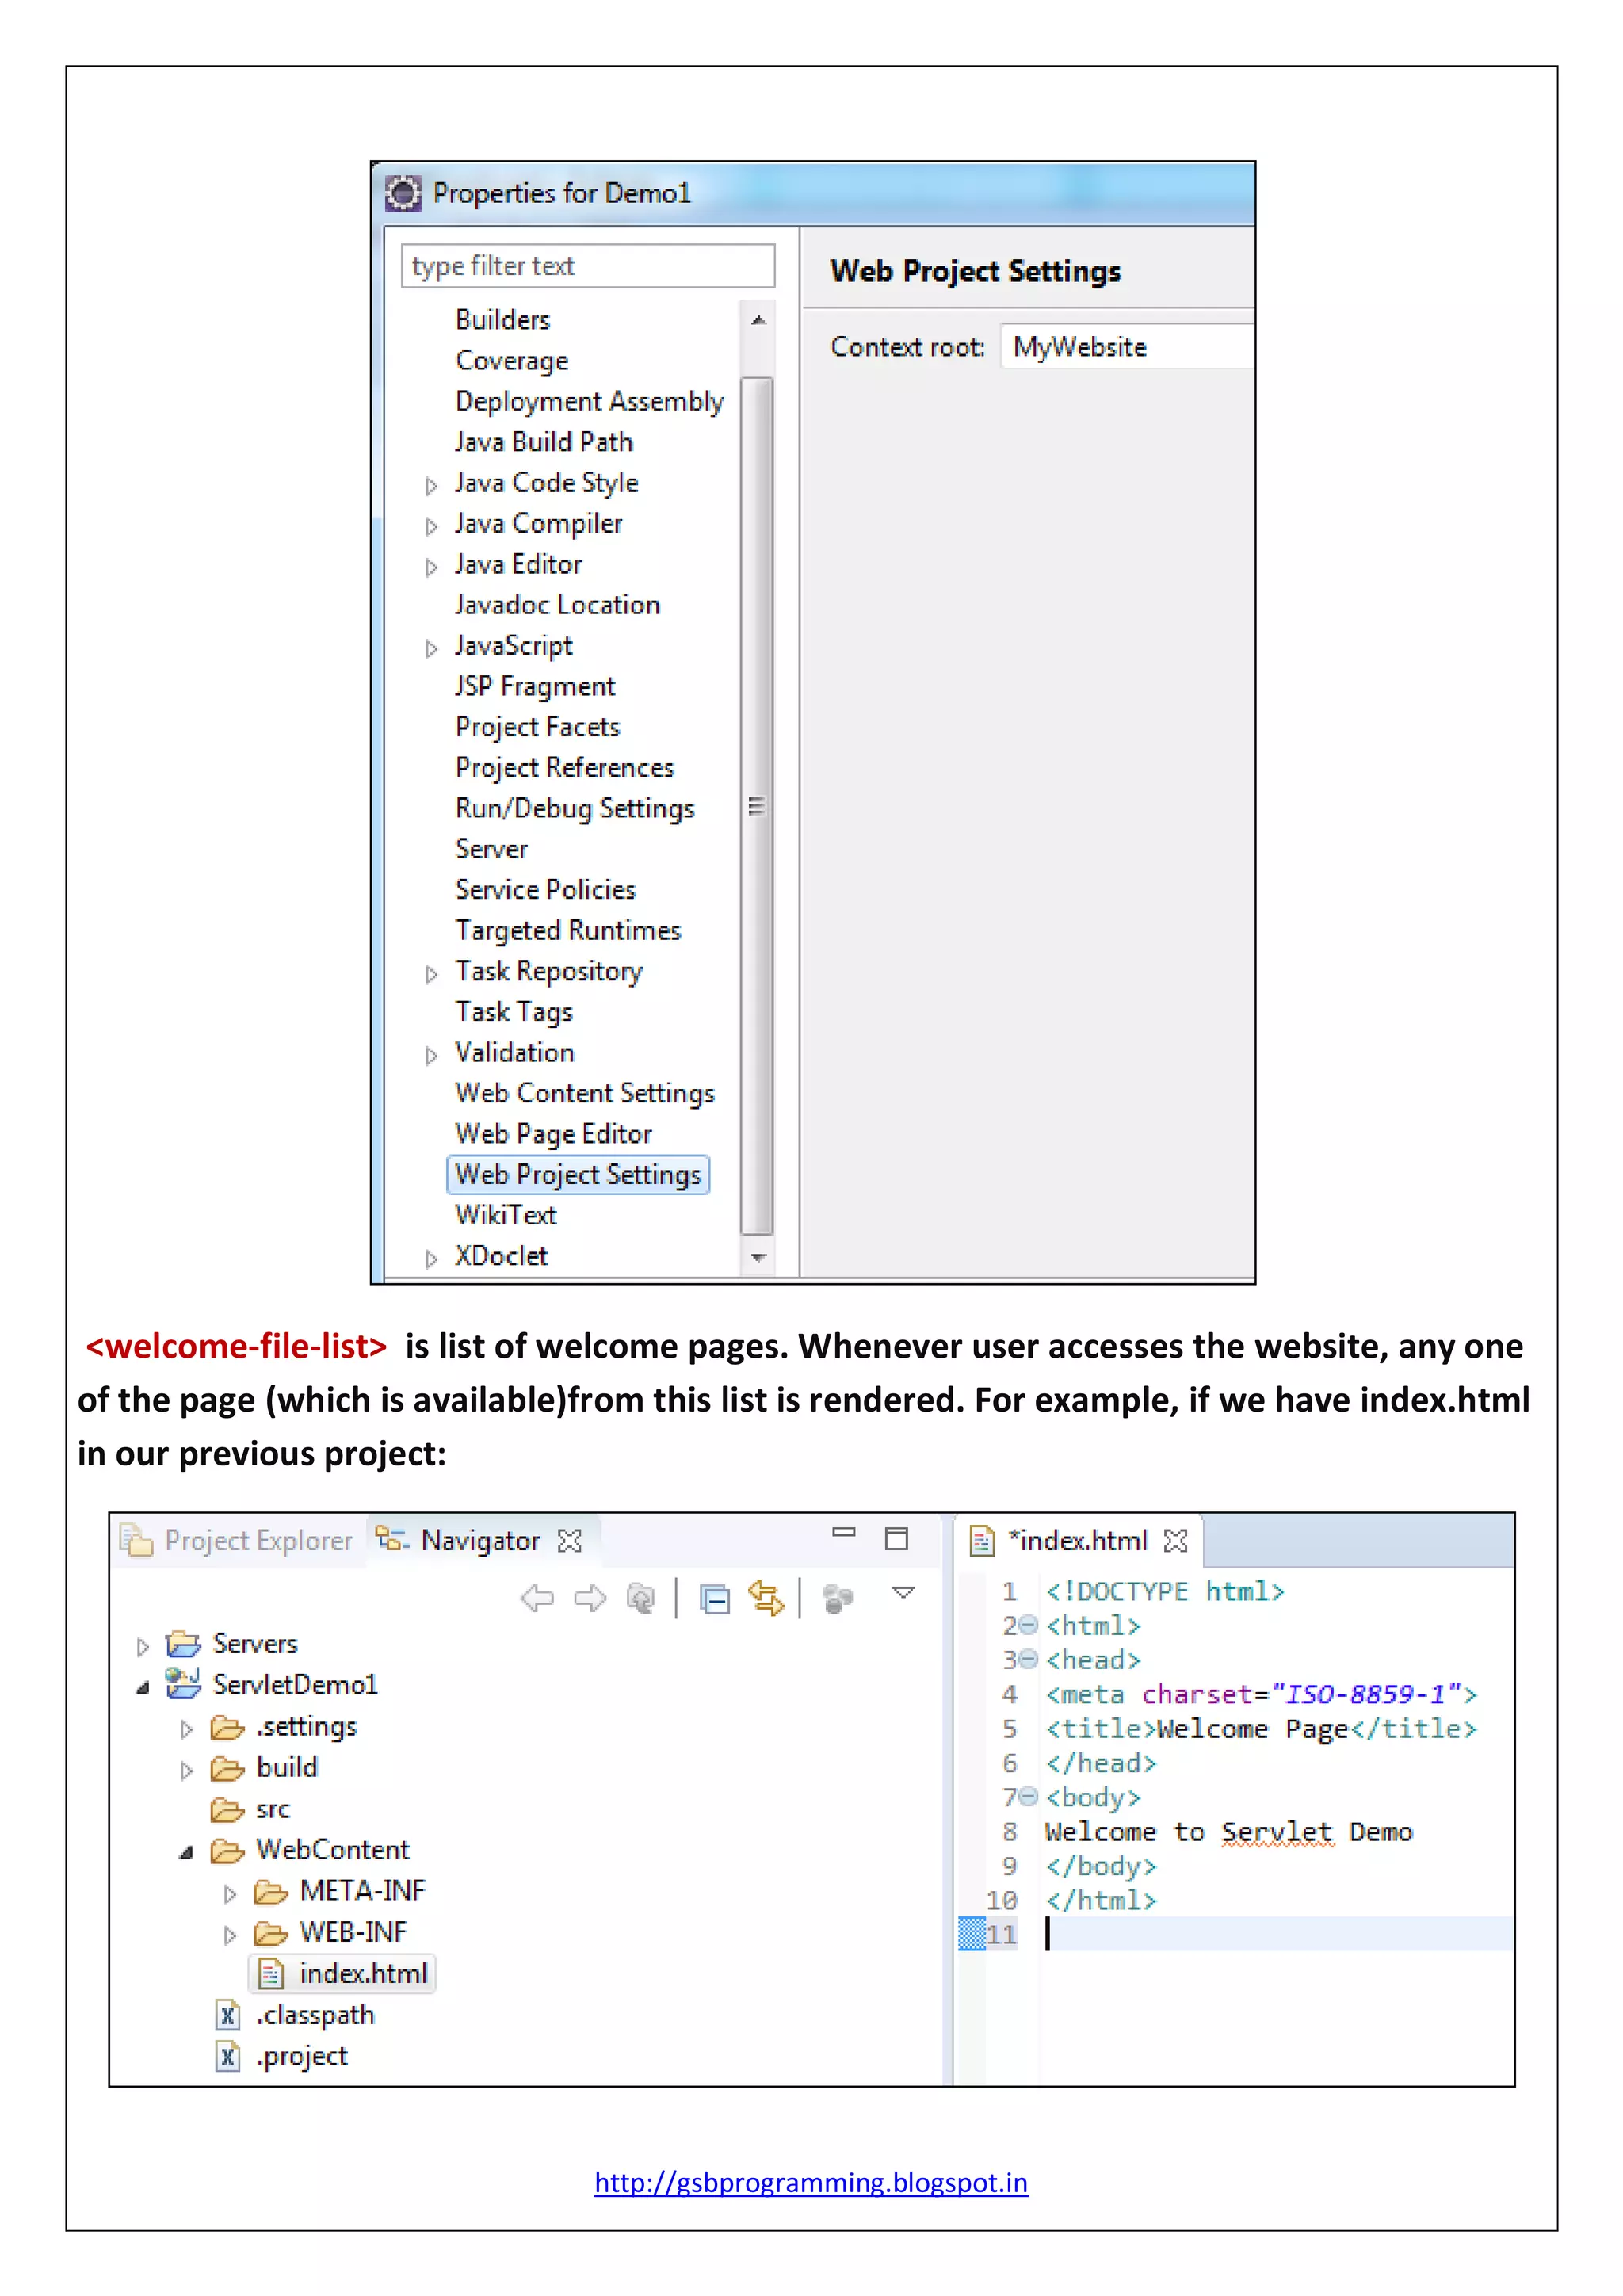Expand the Java Editor node

point(431,567)
